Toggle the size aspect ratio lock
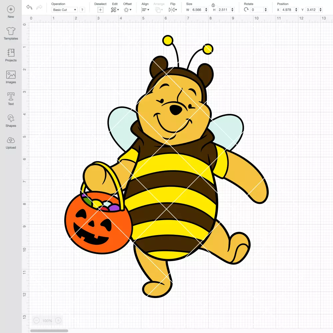 [x=213, y=5]
